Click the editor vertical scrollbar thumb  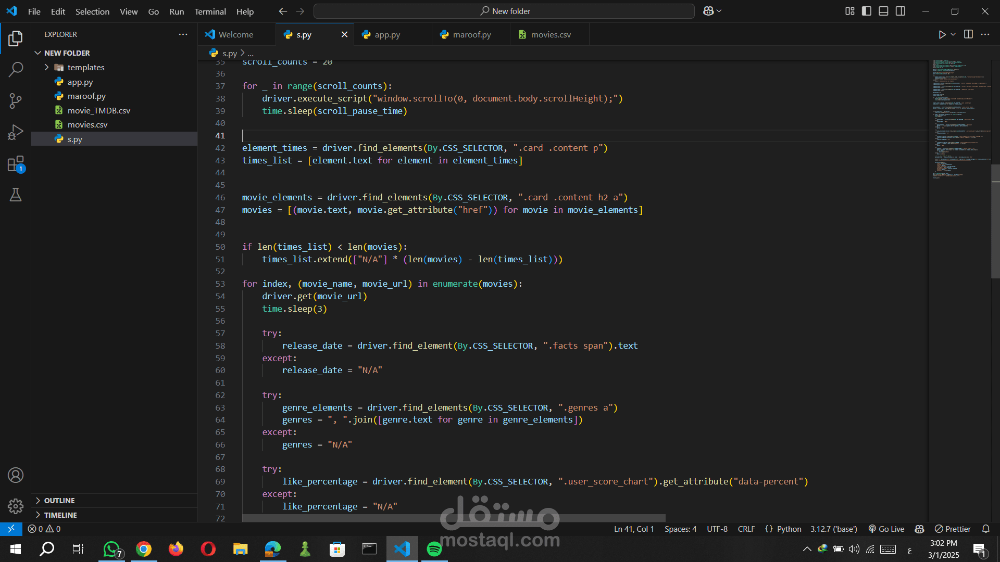tap(995, 221)
